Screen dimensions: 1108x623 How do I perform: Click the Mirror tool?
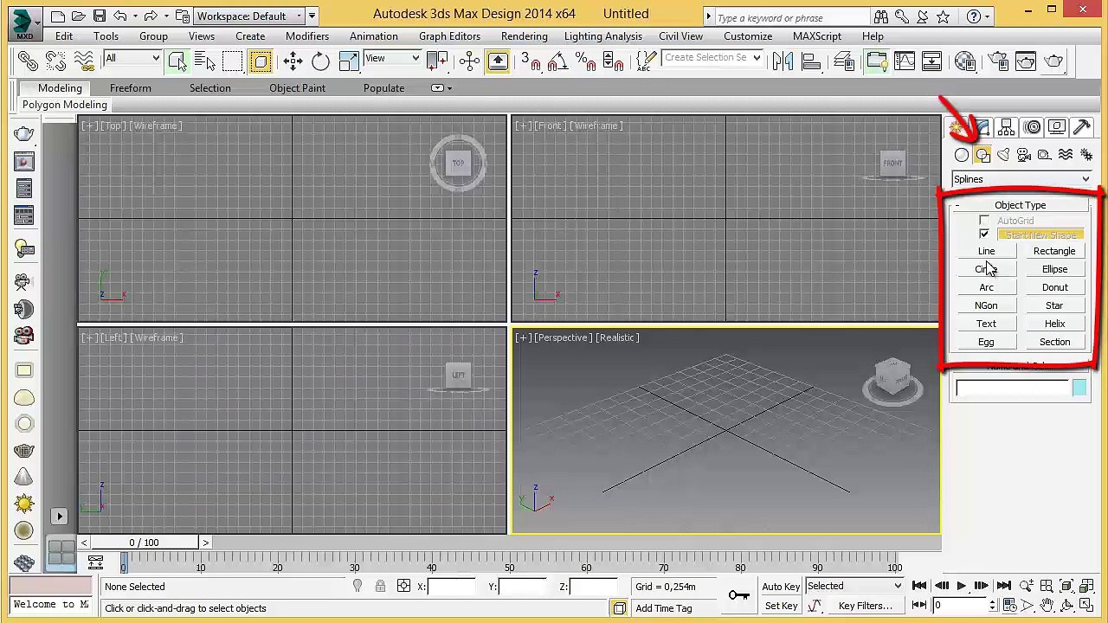[x=783, y=61]
